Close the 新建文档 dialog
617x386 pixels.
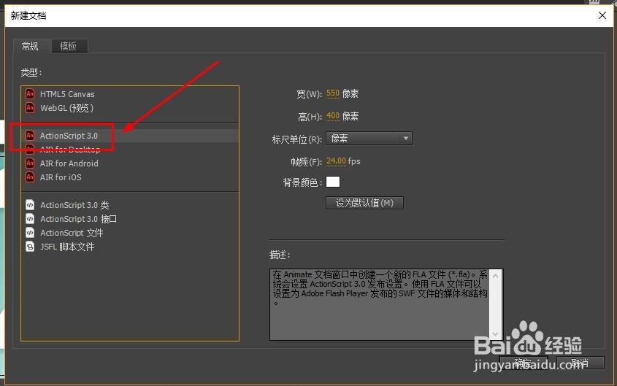[x=602, y=15]
